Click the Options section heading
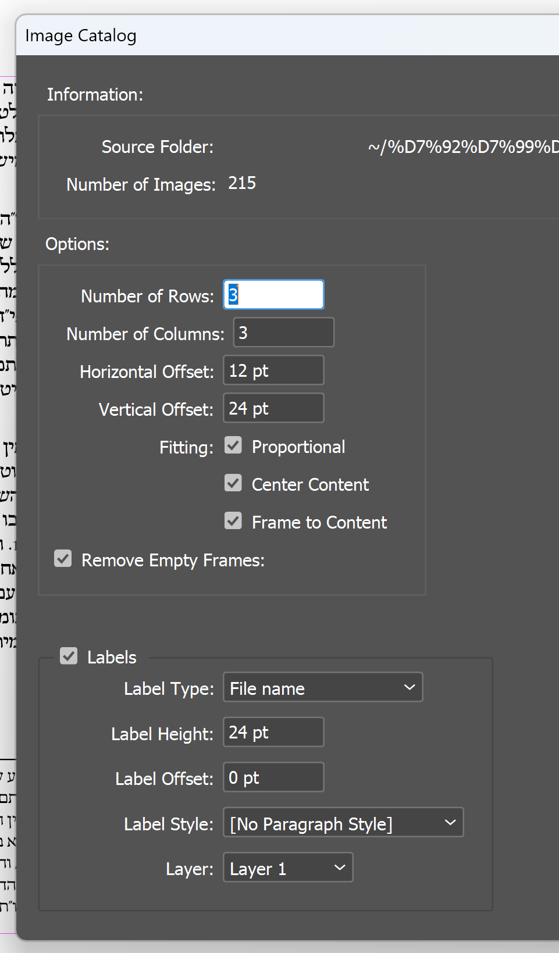 coord(77,244)
